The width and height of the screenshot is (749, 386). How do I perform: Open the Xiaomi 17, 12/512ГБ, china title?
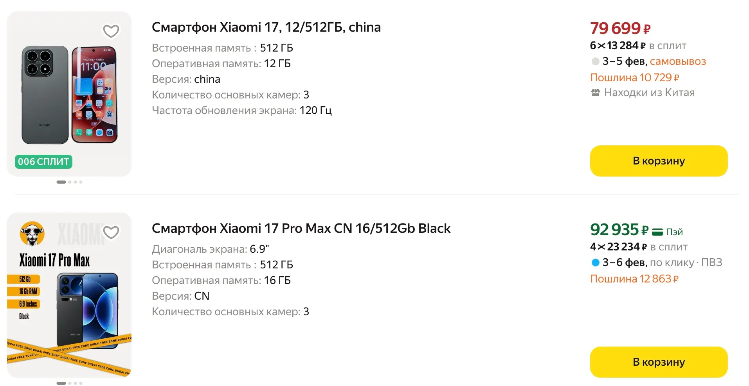tap(266, 27)
